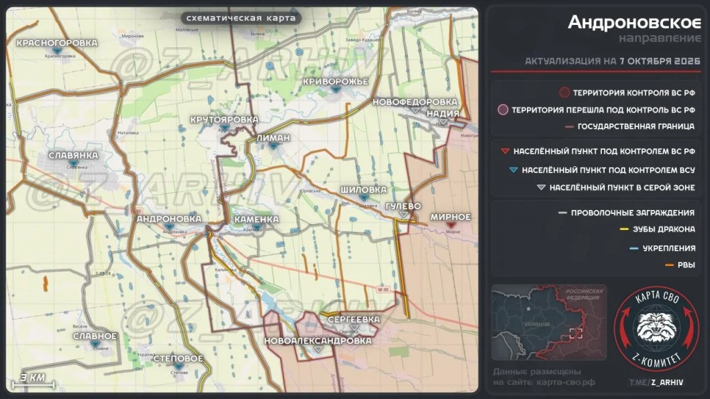The height and width of the screenshot is (399, 710).
Task: Click the red Мирное settlement marker
Action: click(451, 225)
